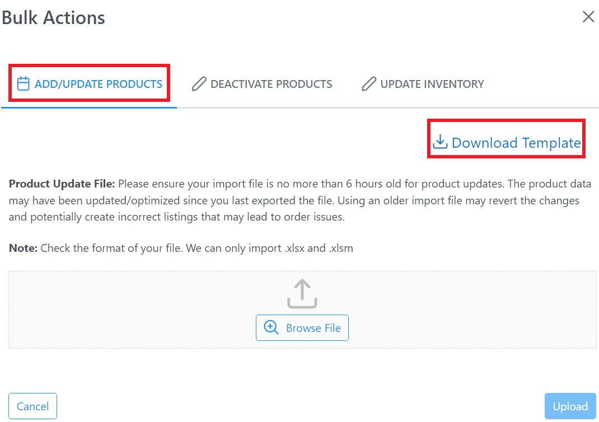
Task: Click the download arrow icon near Download Template
Action: pos(440,142)
